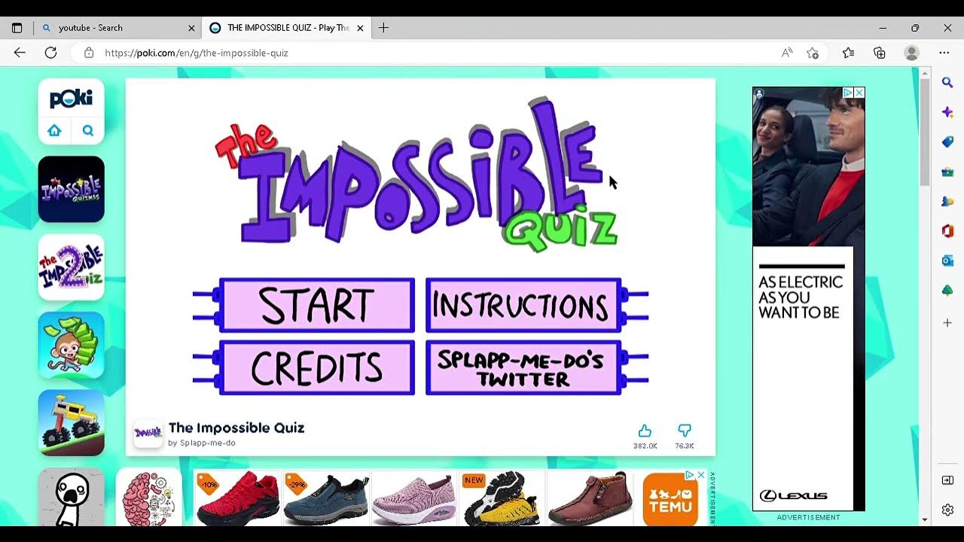Screen dimensions: 964x542
Task: Open a new browser tab
Action: (383, 28)
